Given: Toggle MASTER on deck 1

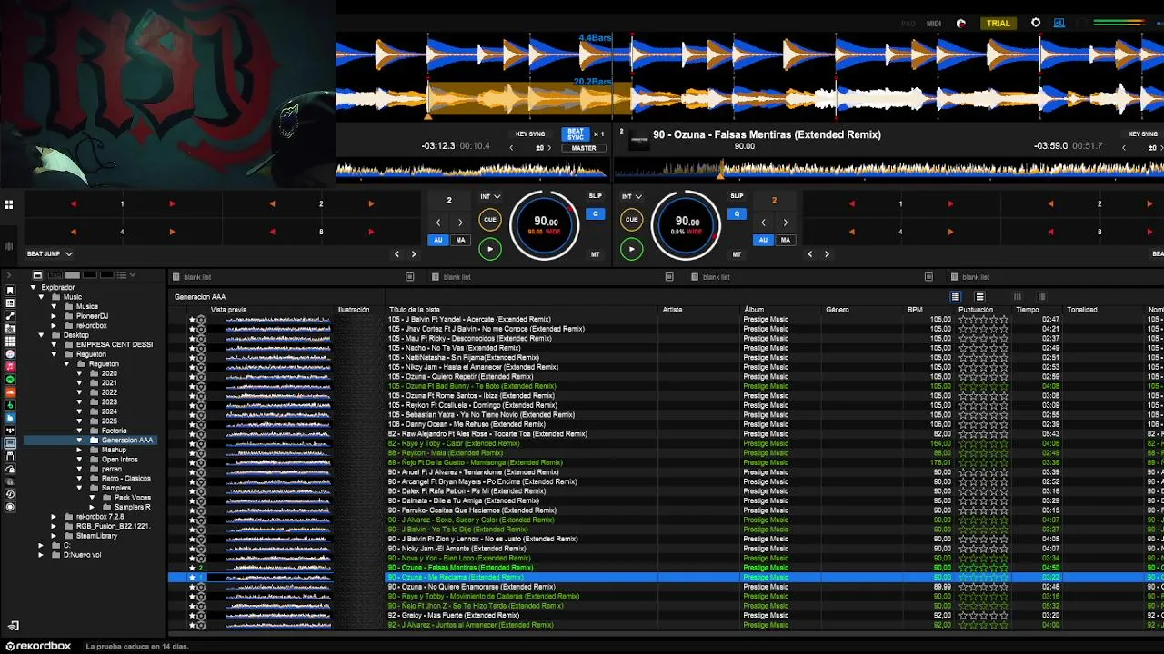Looking at the screenshot, I should point(584,148).
